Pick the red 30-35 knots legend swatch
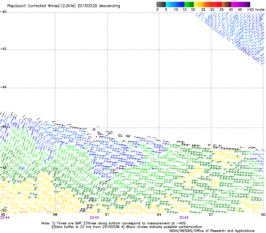 (217, 4)
